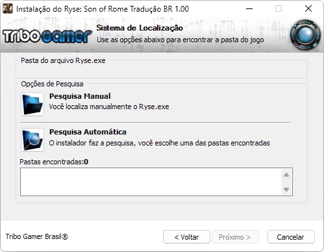Click the installer icon in the title bar
This screenshot has width=324, height=252.
tap(8, 8)
